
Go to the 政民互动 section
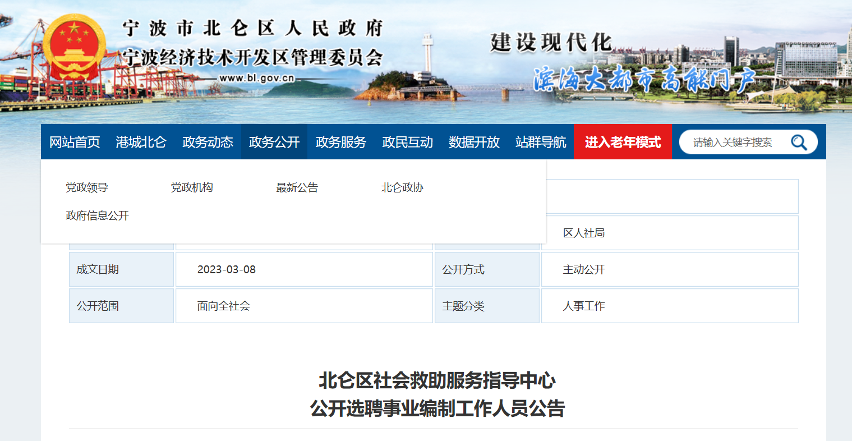click(407, 142)
